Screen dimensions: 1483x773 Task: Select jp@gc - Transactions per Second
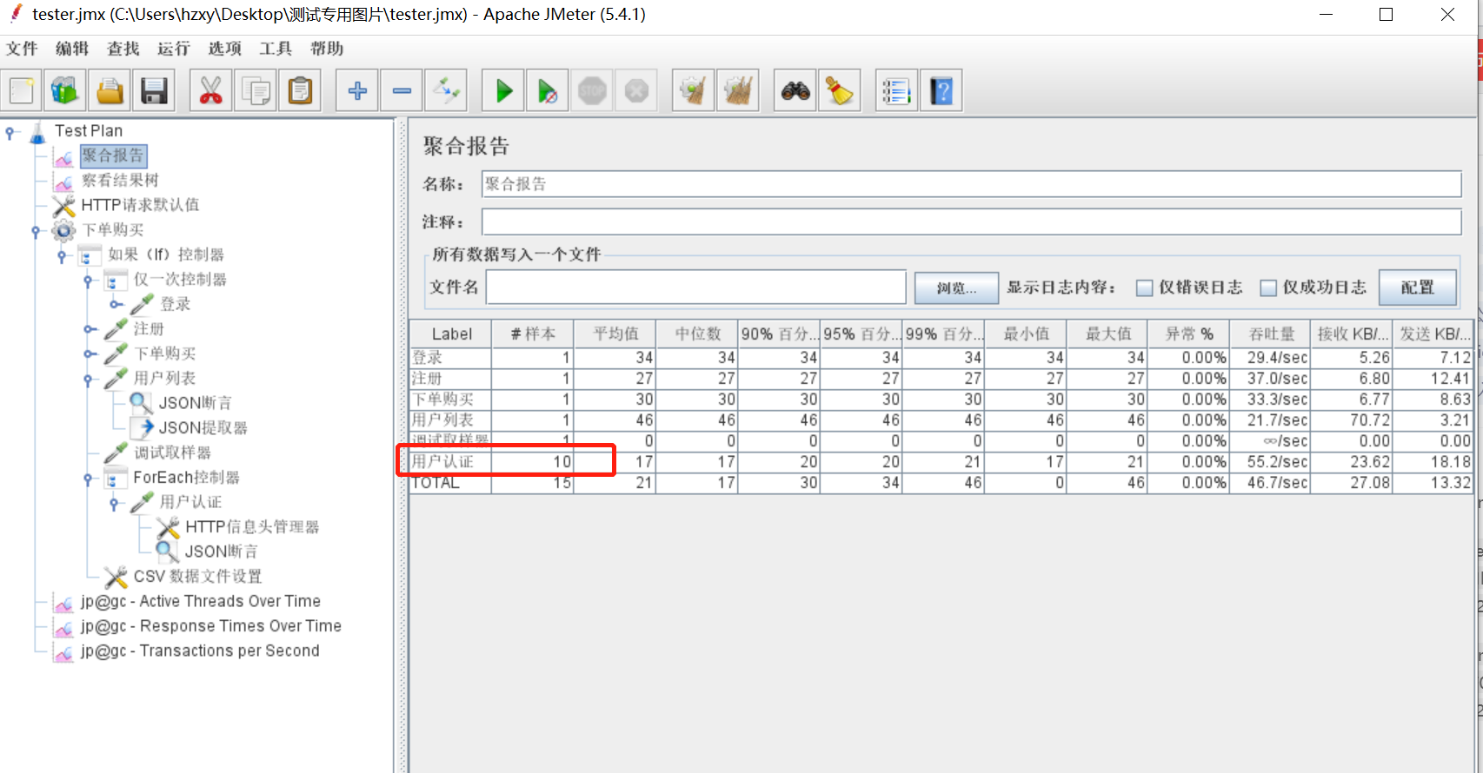coord(200,651)
